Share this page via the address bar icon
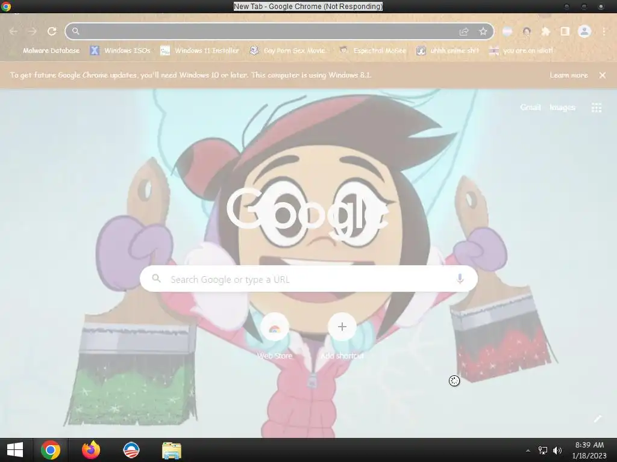Image resolution: width=617 pixels, height=462 pixels. click(464, 31)
